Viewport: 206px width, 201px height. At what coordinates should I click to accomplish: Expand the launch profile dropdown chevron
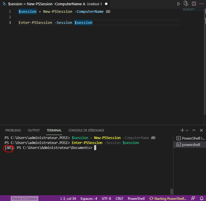point(187,130)
